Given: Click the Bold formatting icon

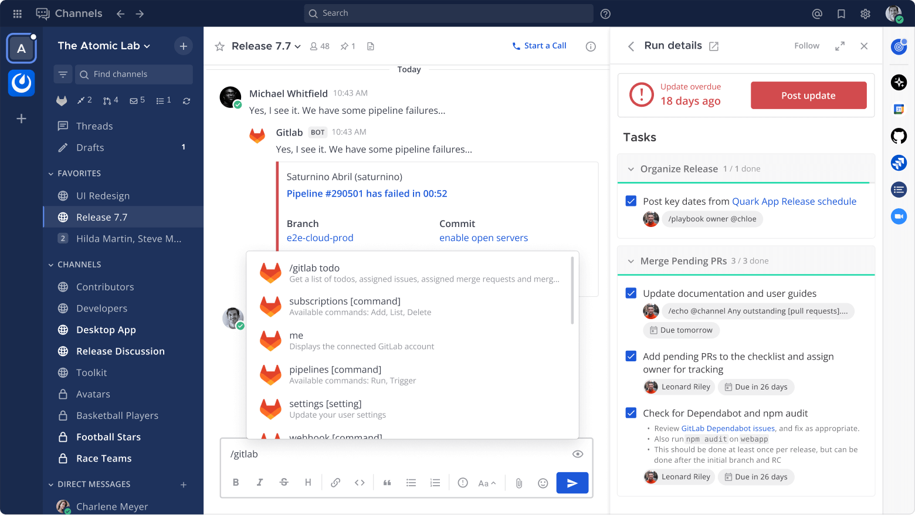Looking at the screenshot, I should (236, 483).
